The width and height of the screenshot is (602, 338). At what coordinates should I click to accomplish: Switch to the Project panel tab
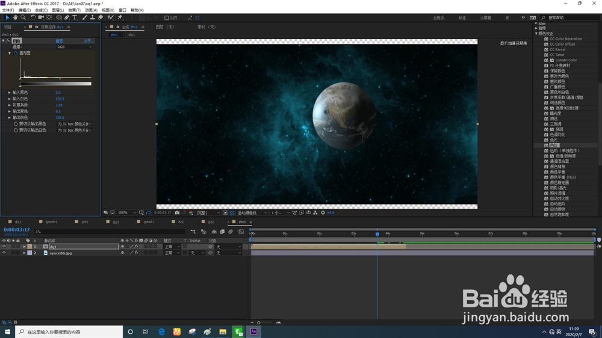[8, 27]
